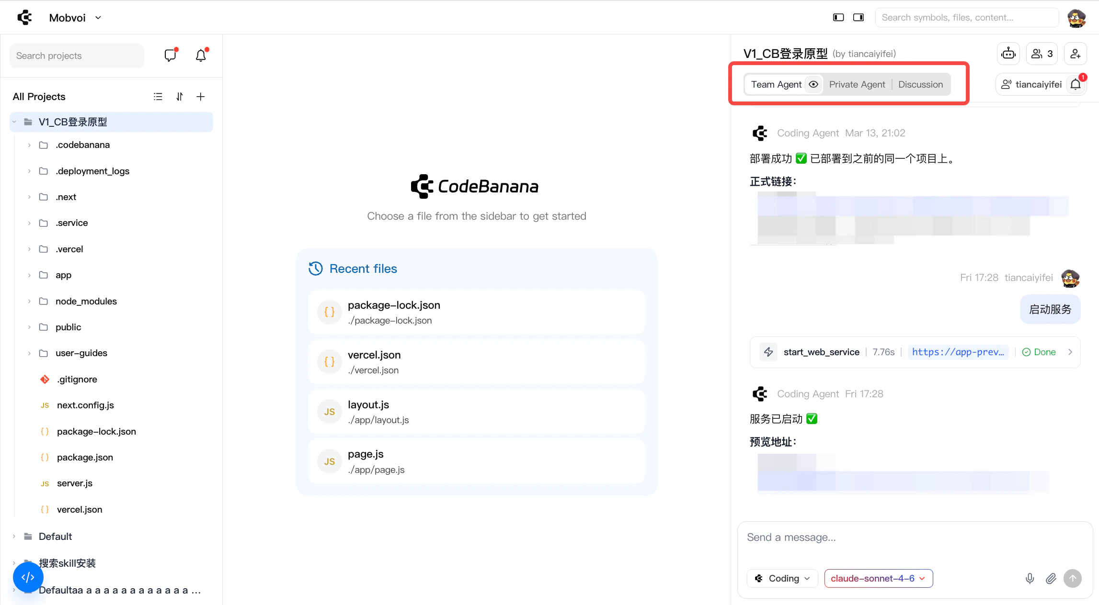1099x605 pixels.
Task: Click the Send a message input field
Action: pos(914,538)
